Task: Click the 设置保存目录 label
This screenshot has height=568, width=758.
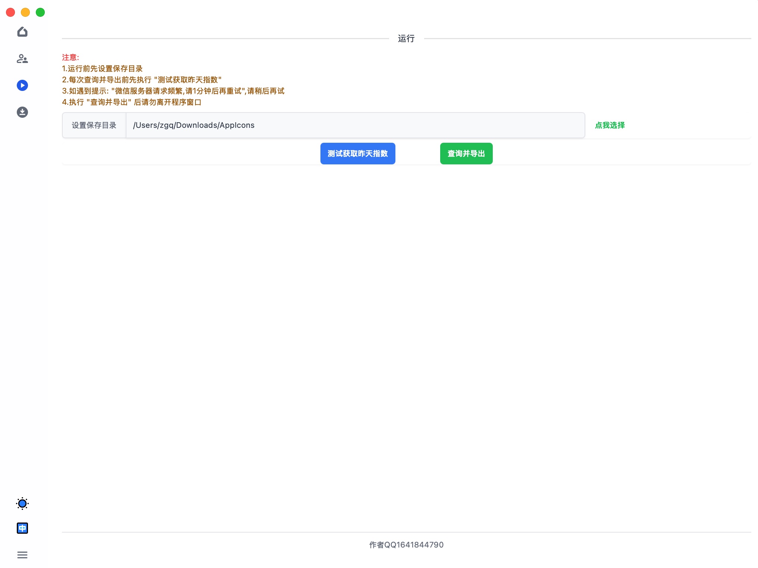Action: (94, 125)
